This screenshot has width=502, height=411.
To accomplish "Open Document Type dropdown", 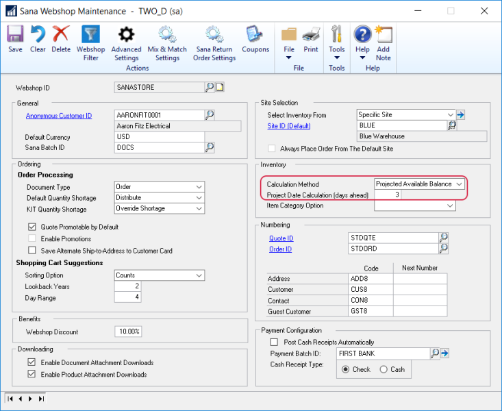I will pyautogui.click(x=199, y=187).
